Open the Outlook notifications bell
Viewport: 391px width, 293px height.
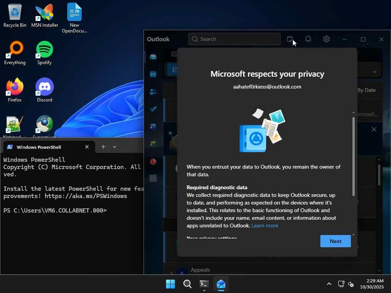tap(308, 39)
